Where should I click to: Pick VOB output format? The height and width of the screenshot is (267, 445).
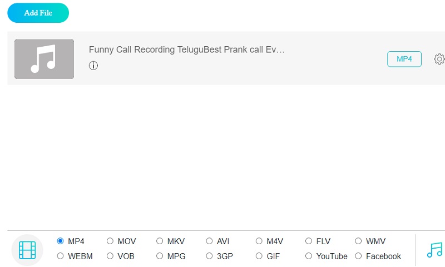[x=110, y=256]
